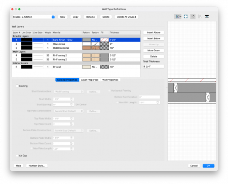Open fill style cell of Housewrap layer

(104, 44)
